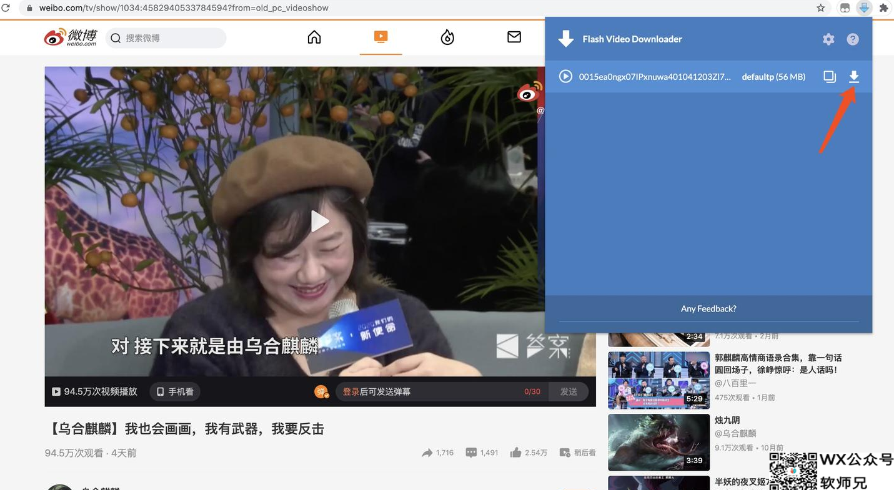Viewport: 894px width, 490px height.
Task: Click 手机看 button under the video
Action: 175,391
